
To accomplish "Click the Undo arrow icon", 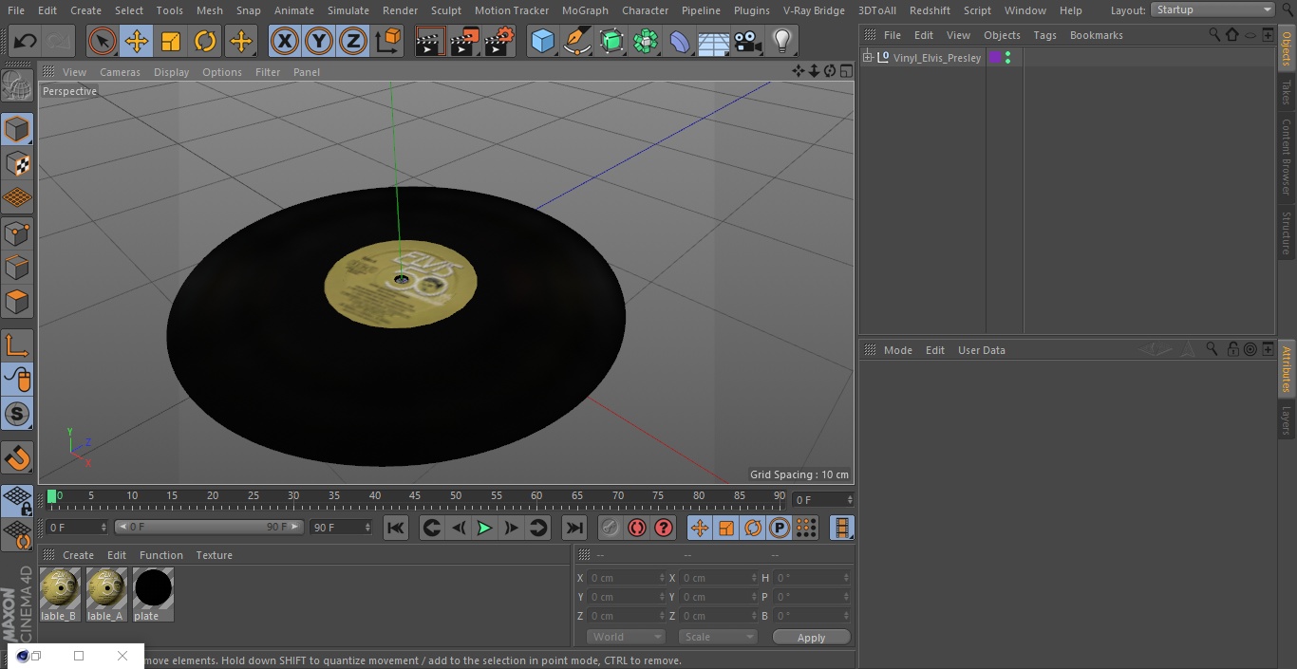I will pyautogui.click(x=26, y=42).
